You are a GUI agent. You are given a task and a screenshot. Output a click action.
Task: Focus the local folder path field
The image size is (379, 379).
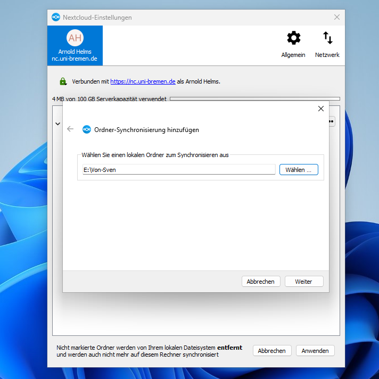179,170
